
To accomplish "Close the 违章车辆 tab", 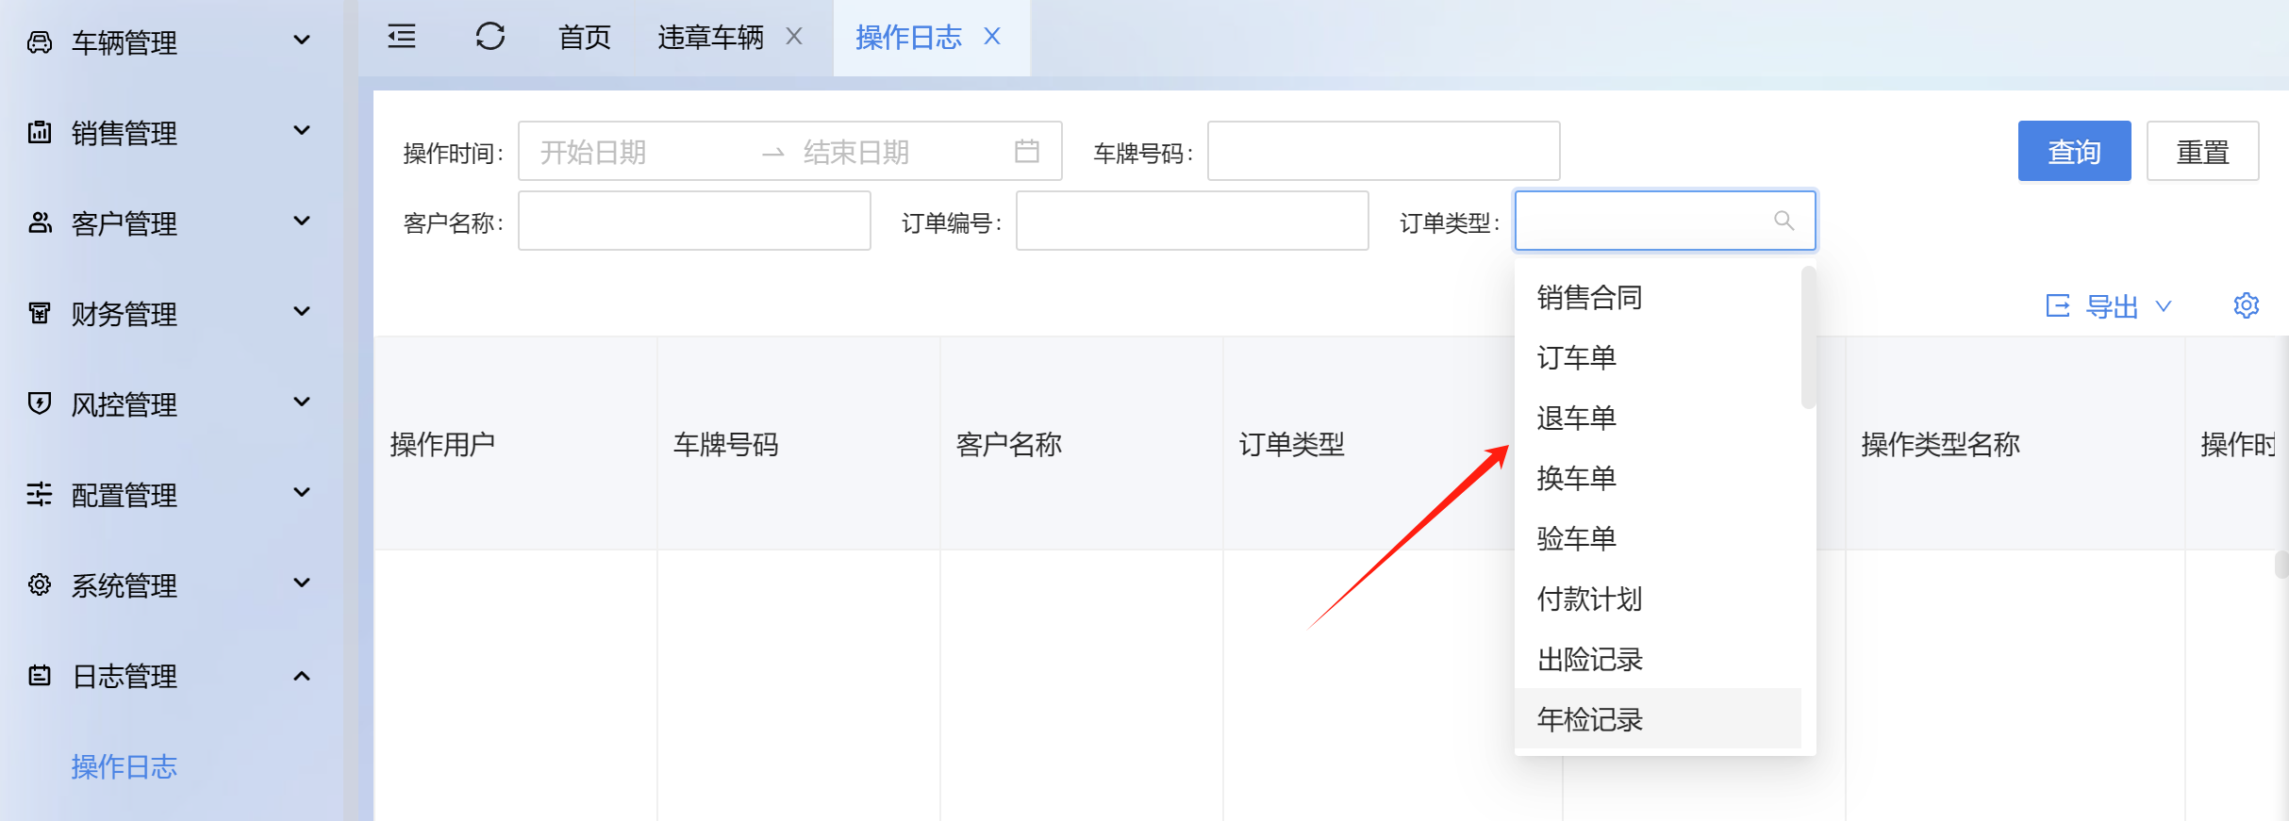I will [794, 37].
